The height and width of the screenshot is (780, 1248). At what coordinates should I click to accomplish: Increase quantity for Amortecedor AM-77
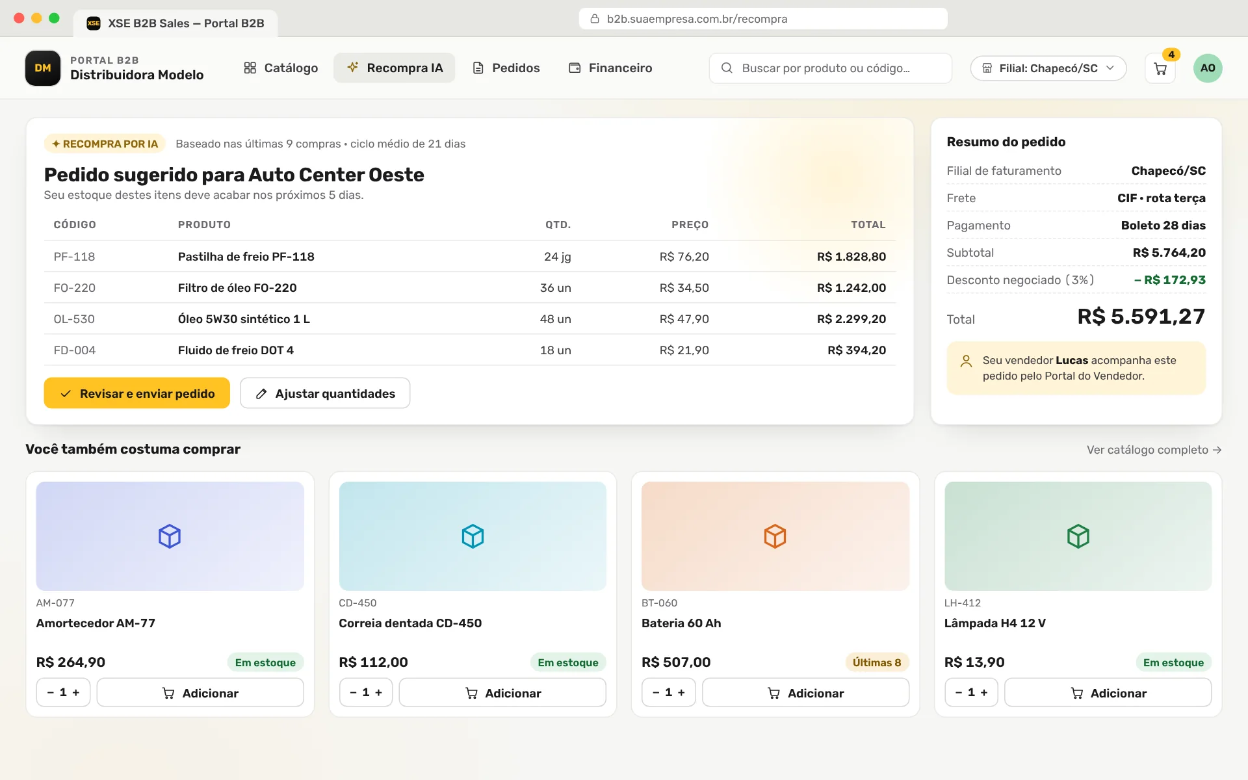click(76, 693)
